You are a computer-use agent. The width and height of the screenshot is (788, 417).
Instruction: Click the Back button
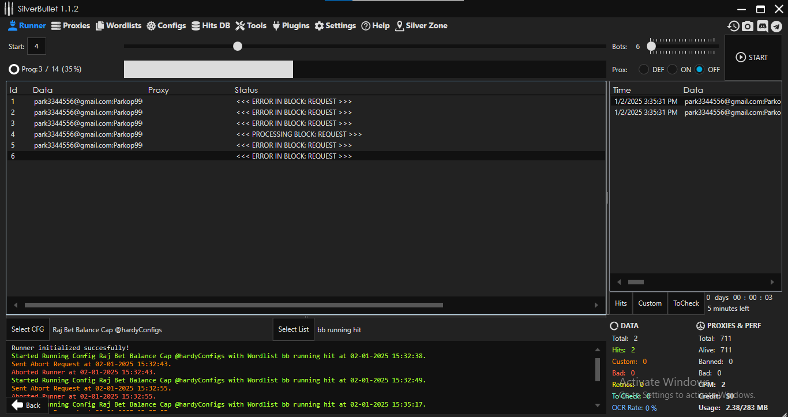(x=27, y=405)
